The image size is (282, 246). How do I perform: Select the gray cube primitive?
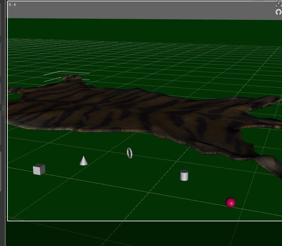click(x=39, y=169)
